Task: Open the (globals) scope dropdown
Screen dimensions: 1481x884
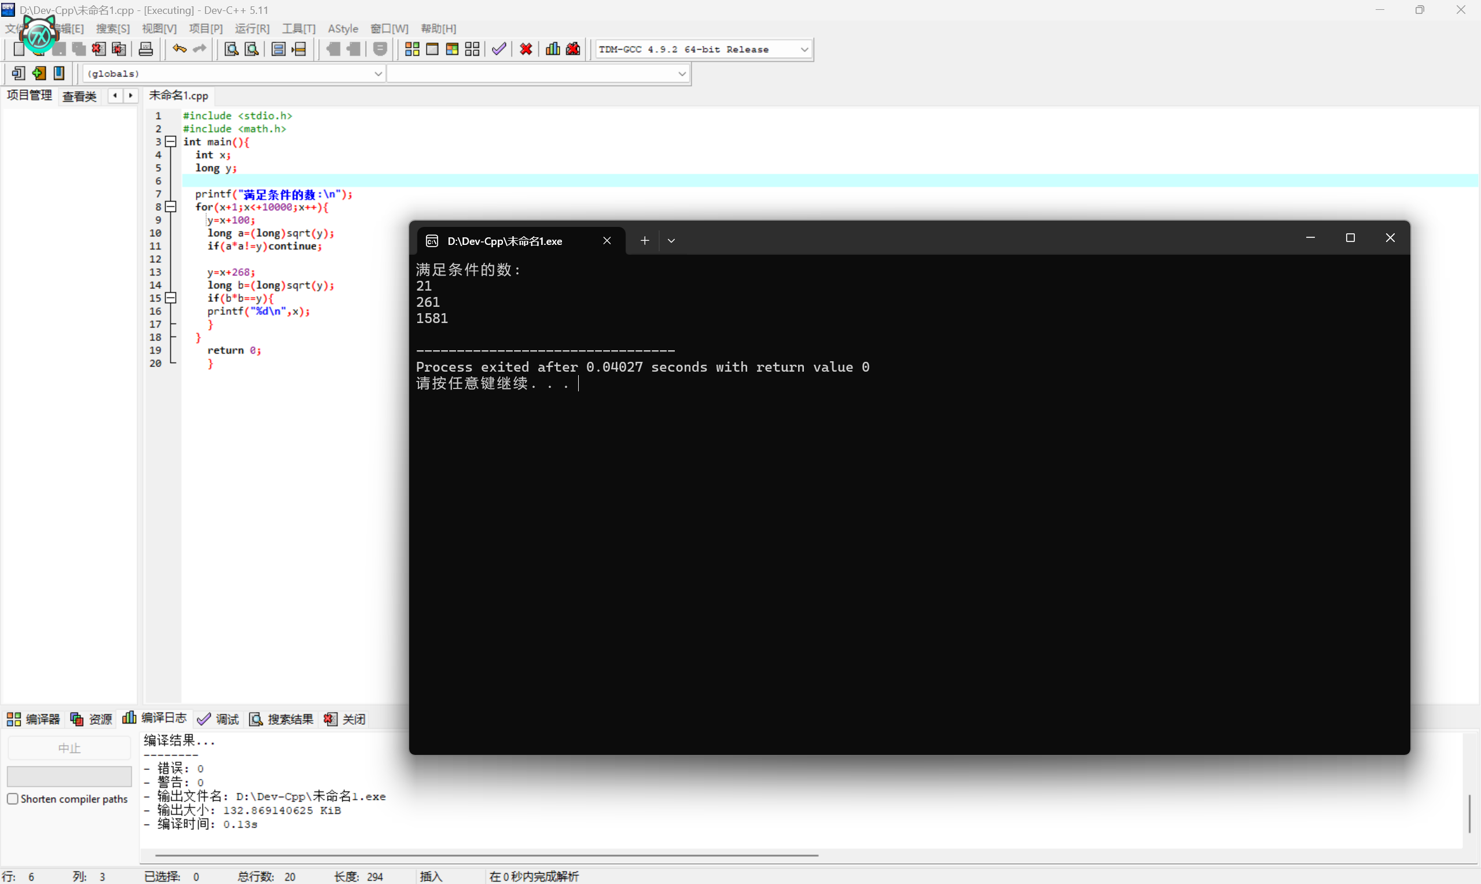Action: [377, 74]
